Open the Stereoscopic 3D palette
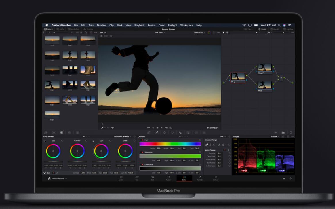This screenshot has height=209, width=335. (204, 132)
